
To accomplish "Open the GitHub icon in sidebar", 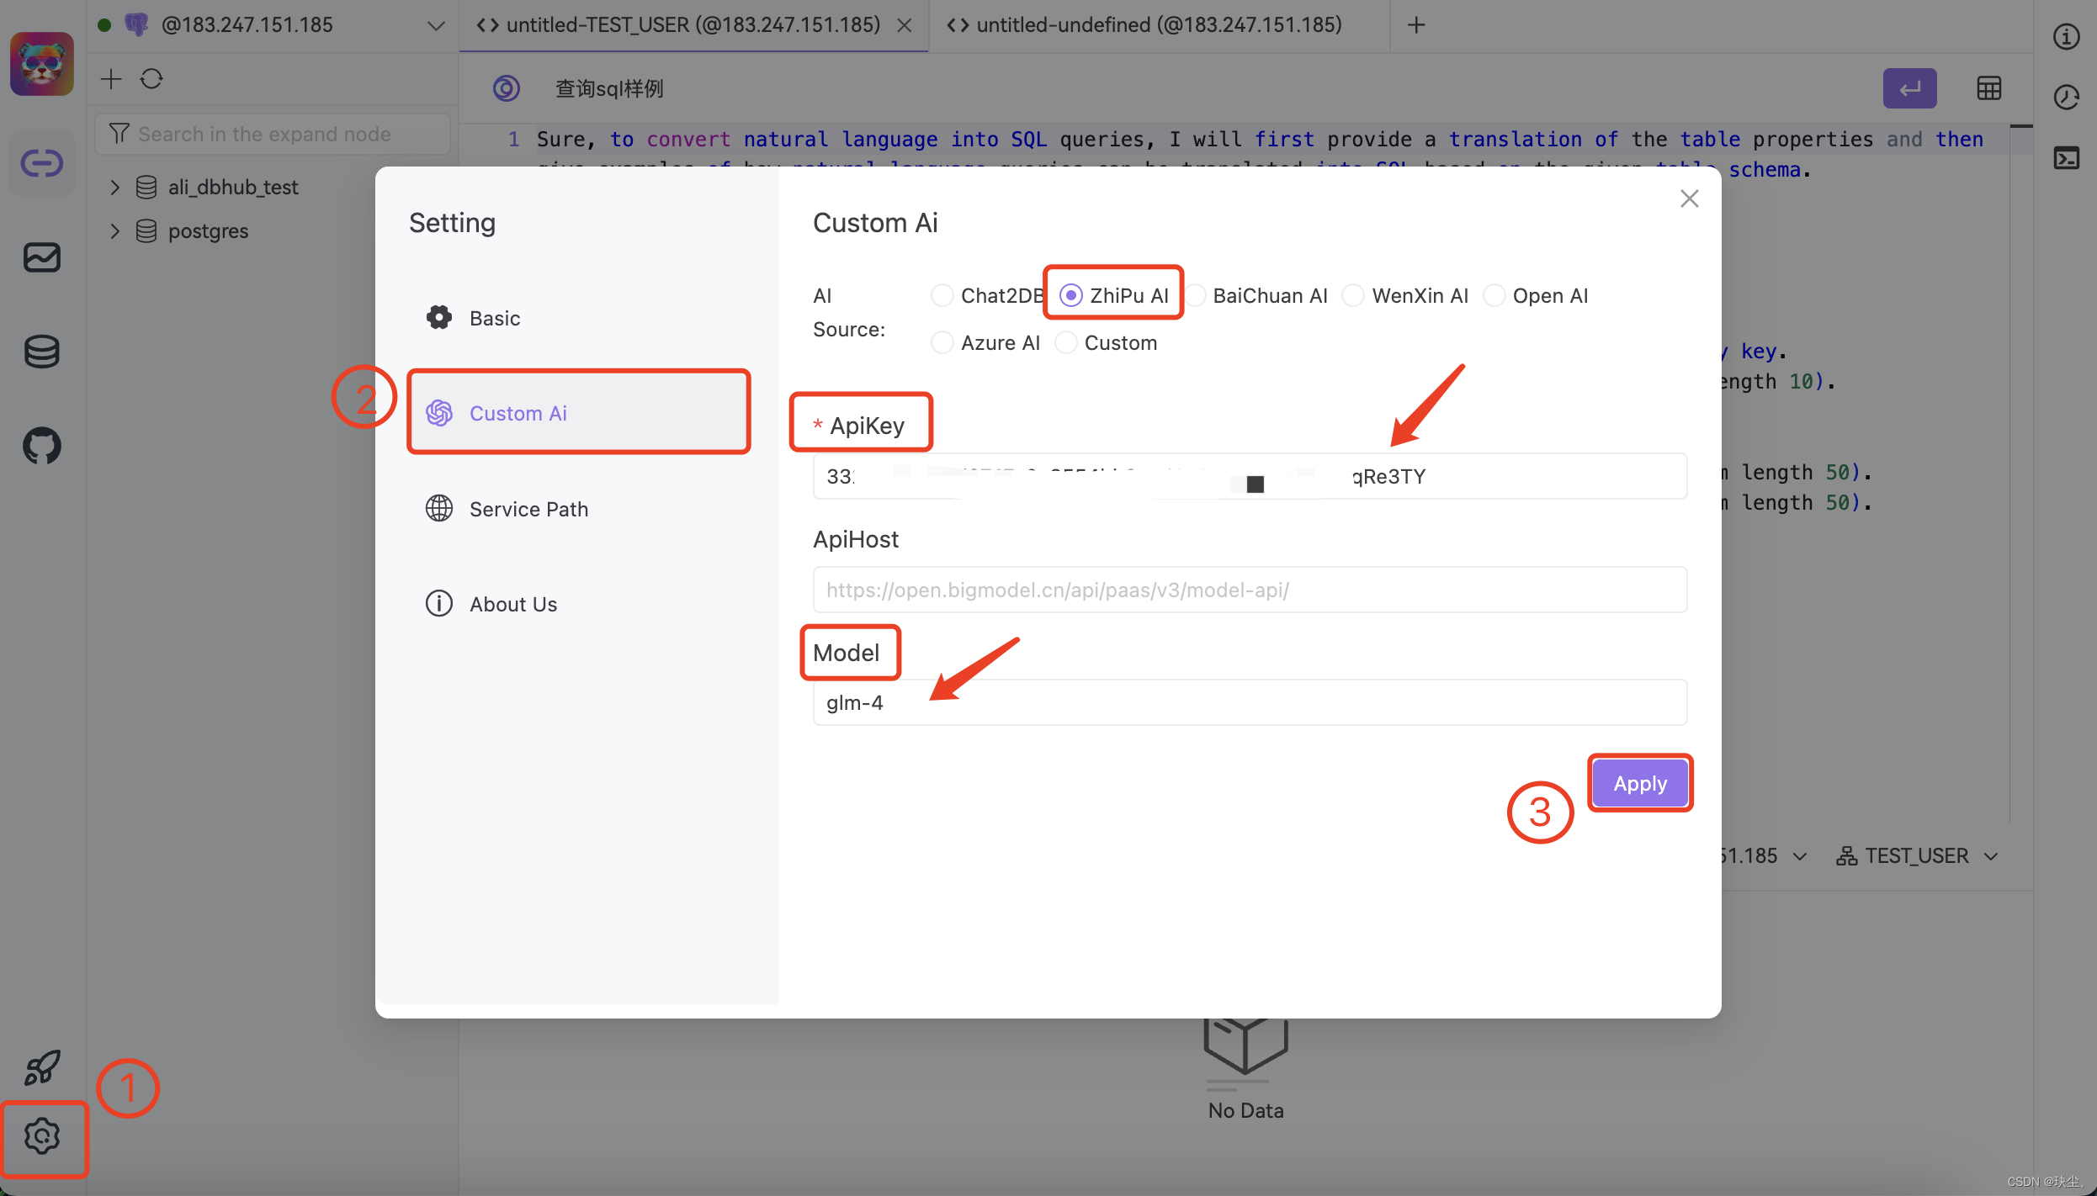I will tap(42, 446).
